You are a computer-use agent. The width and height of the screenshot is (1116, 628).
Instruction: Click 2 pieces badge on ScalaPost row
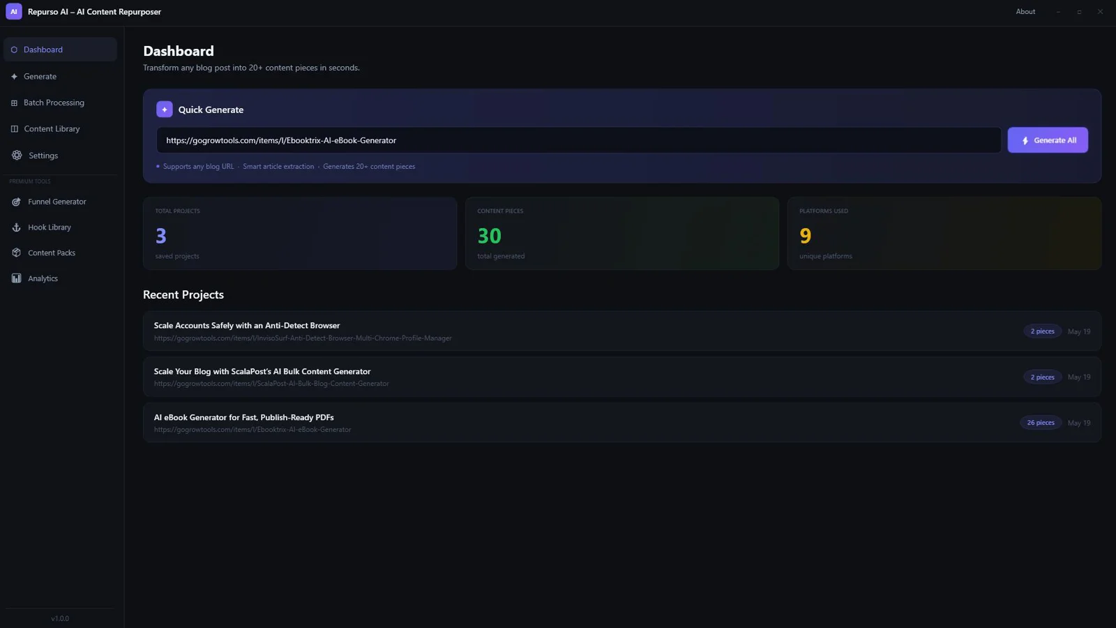pyautogui.click(x=1042, y=377)
